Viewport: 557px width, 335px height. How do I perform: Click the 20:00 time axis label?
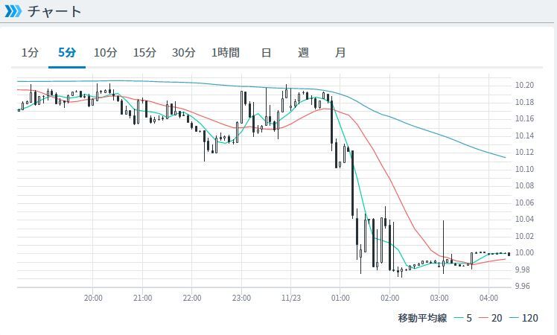[93, 298]
